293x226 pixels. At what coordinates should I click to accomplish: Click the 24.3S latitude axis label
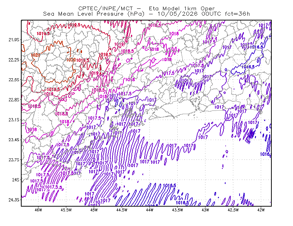[14, 200]
